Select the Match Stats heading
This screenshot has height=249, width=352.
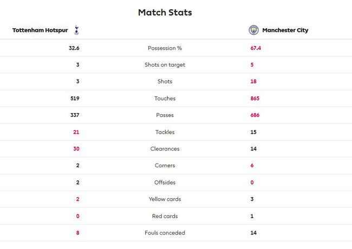[x=165, y=12]
